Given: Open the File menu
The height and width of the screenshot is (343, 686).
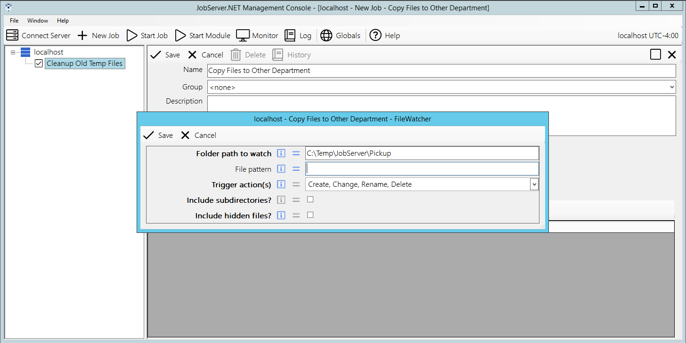Looking at the screenshot, I should (x=14, y=21).
